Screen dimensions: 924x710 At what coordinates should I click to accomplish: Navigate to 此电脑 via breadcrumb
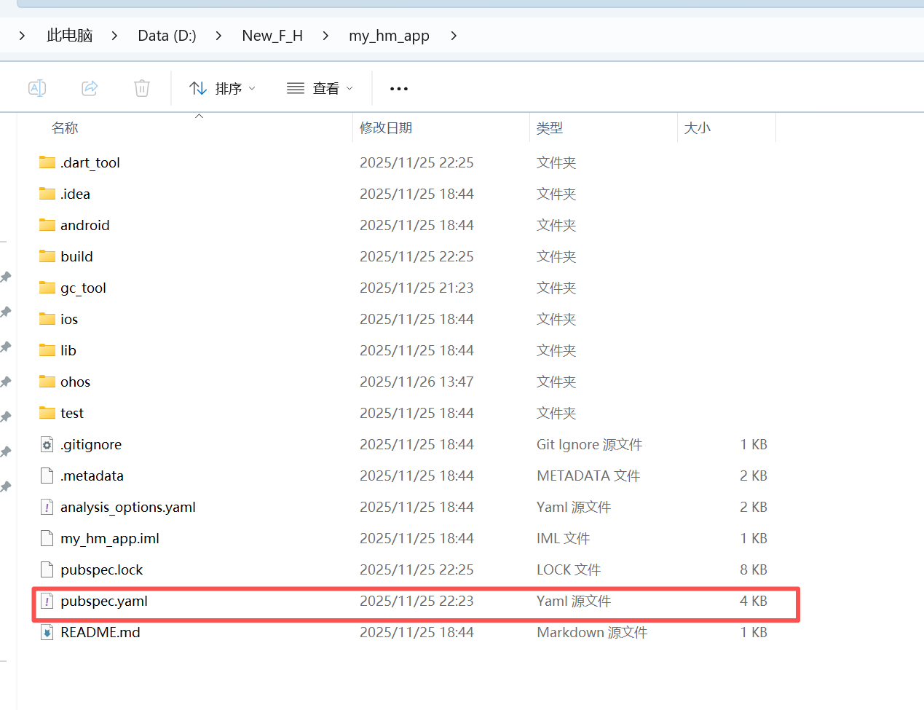click(x=69, y=35)
